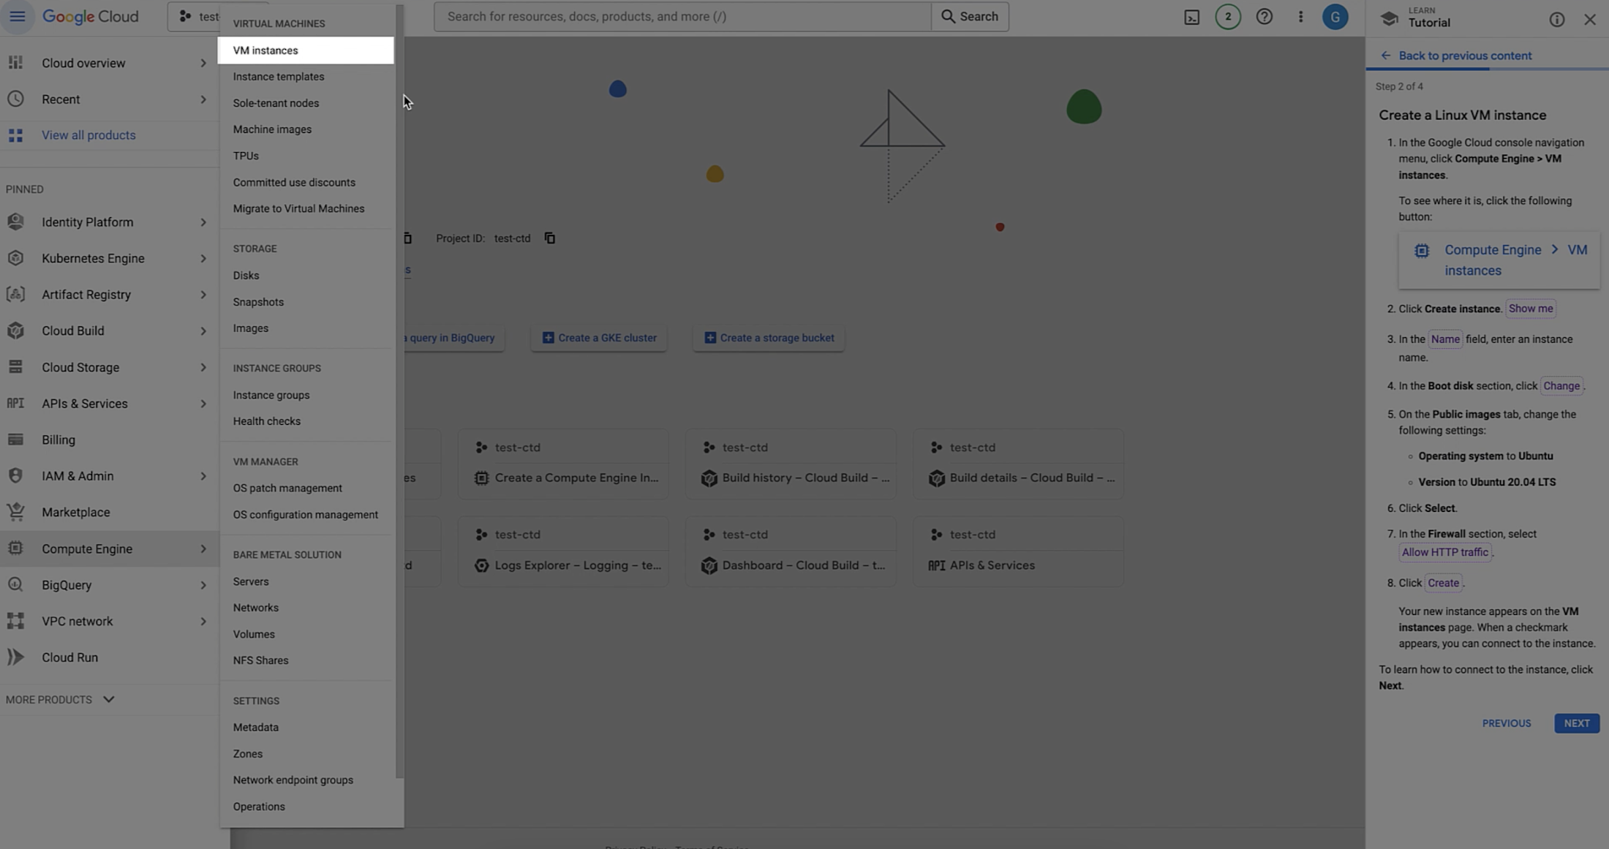Viewport: 1609px width, 849px height.
Task: Copy the Project ID test-ctd
Action: tap(549, 238)
